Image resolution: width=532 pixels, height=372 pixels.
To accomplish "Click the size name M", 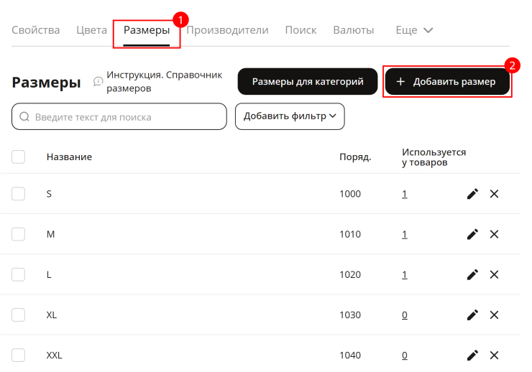I will tap(50, 234).
